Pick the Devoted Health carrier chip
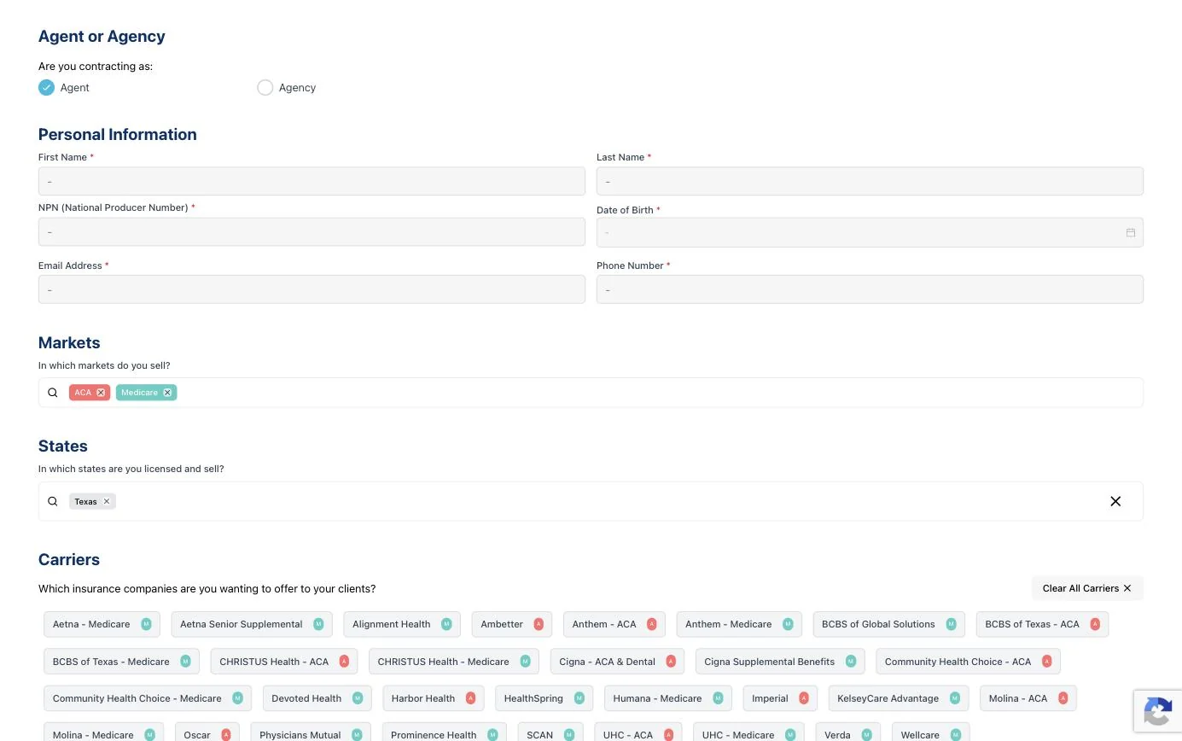1182x741 pixels. pos(317,698)
